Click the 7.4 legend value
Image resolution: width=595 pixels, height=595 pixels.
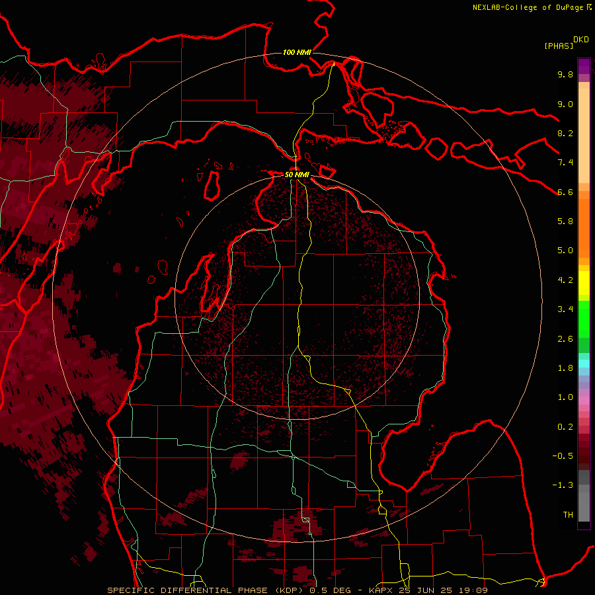pos(565,163)
